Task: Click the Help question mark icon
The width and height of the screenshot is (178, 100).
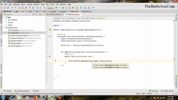Action: (93, 8)
